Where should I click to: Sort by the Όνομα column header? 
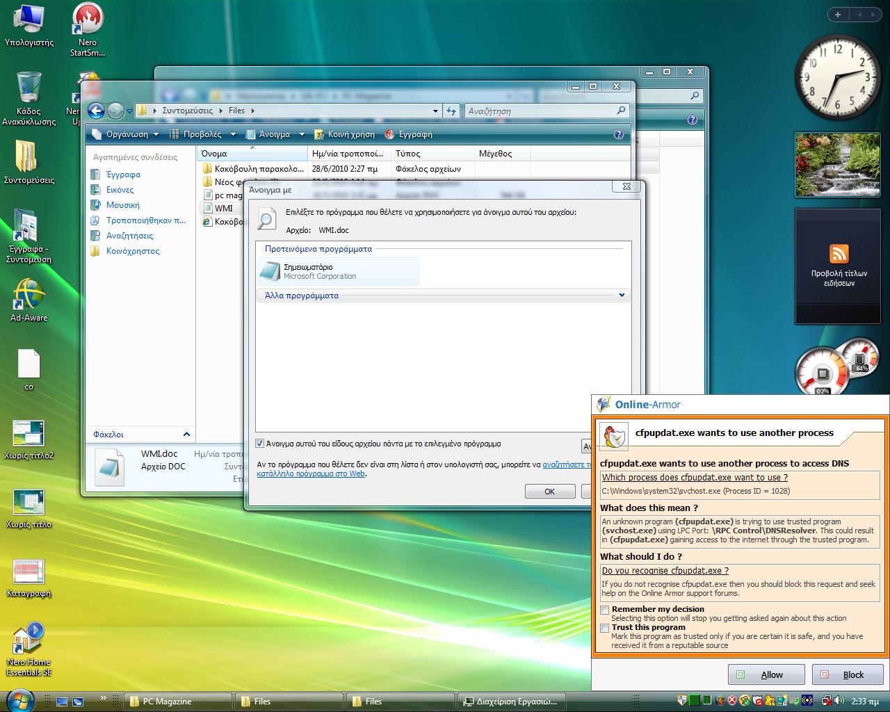click(x=252, y=154)
